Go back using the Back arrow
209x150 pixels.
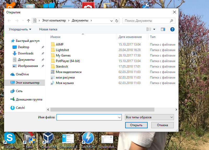tap(9, 21)
